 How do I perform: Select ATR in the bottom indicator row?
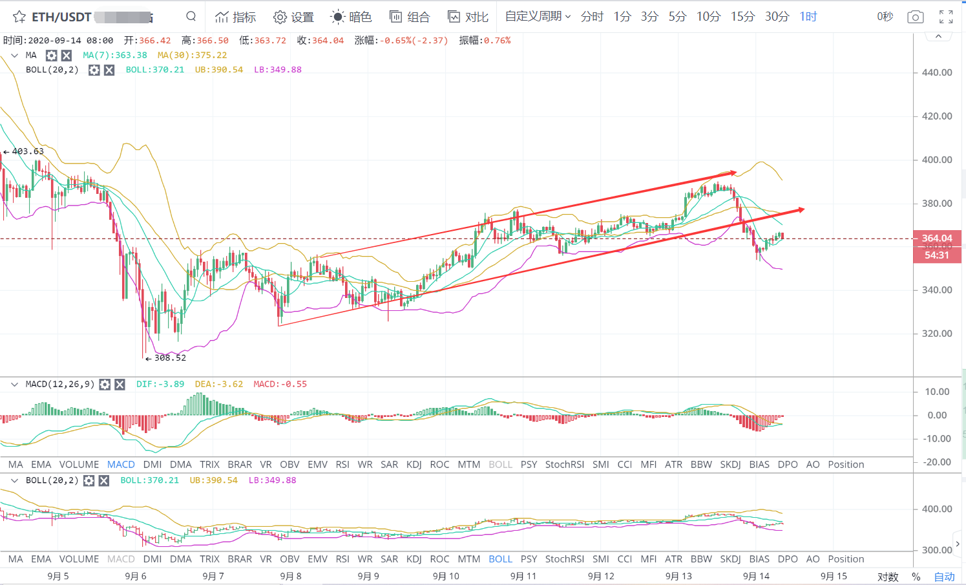tap(673, 559)
